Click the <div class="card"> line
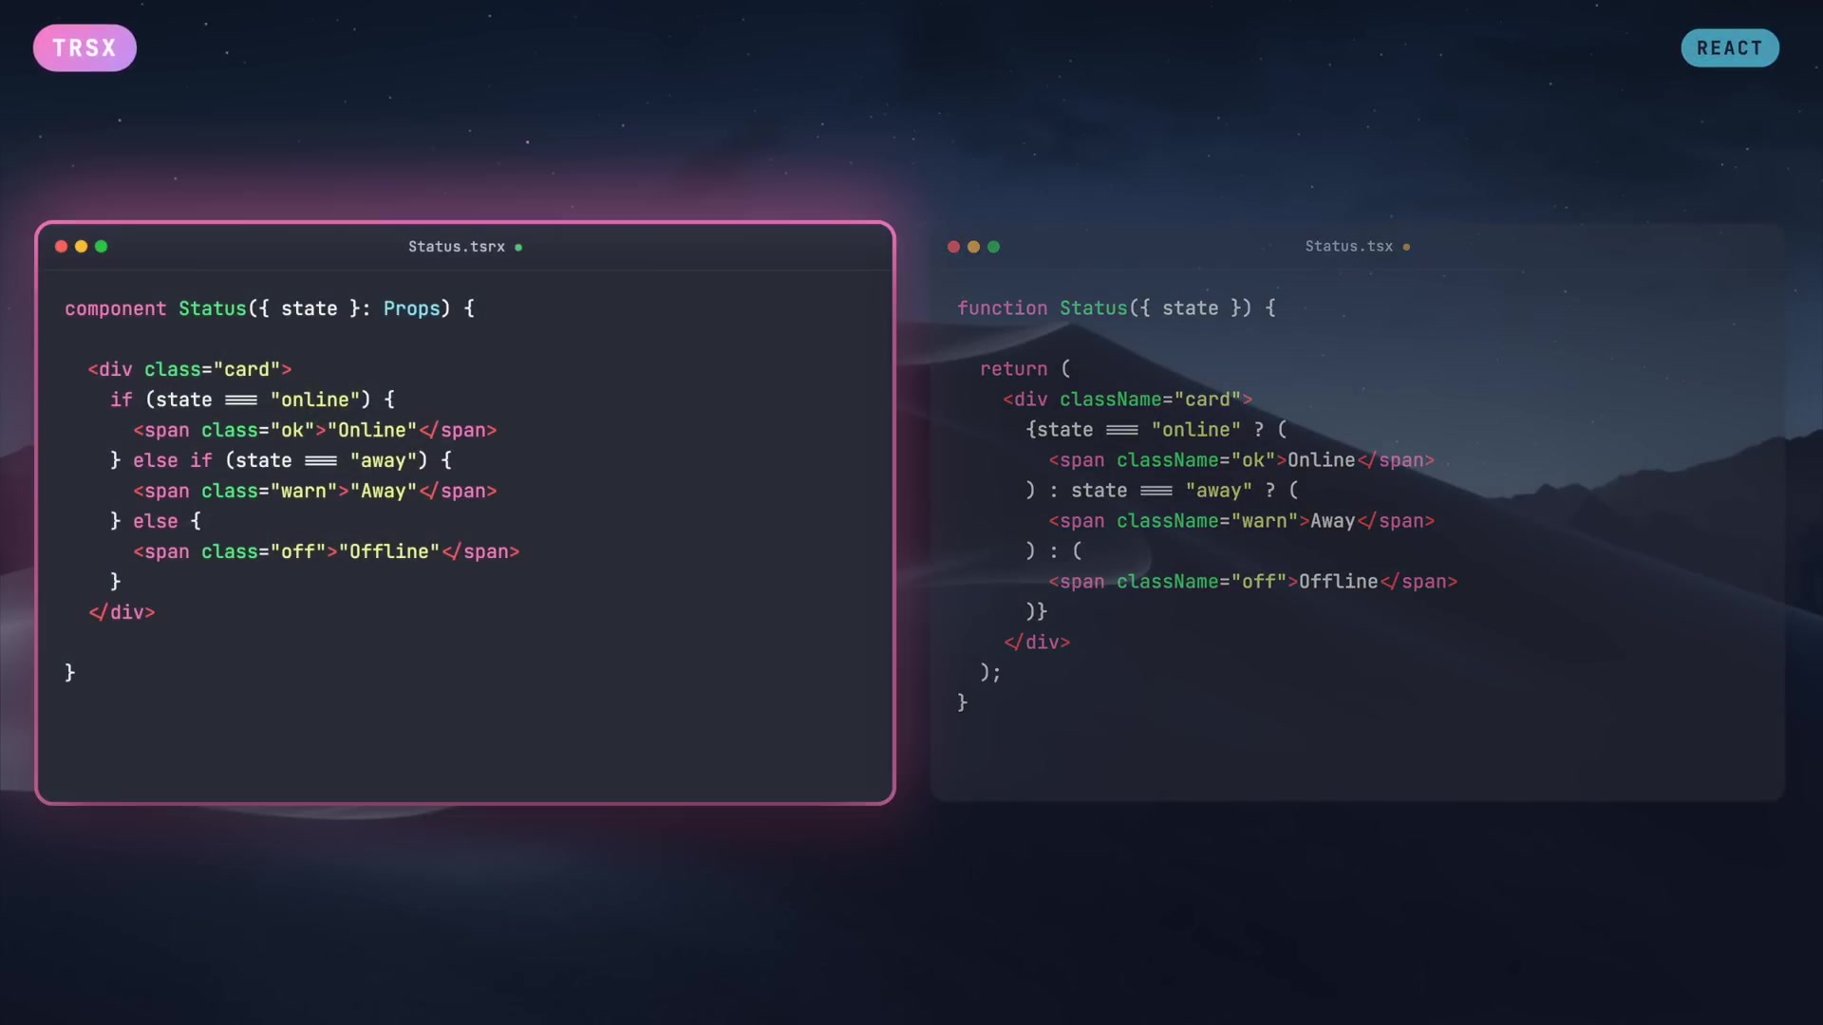Viewport: 1823px width, 1025px height. pyautogui.click(x=190, y=369)
